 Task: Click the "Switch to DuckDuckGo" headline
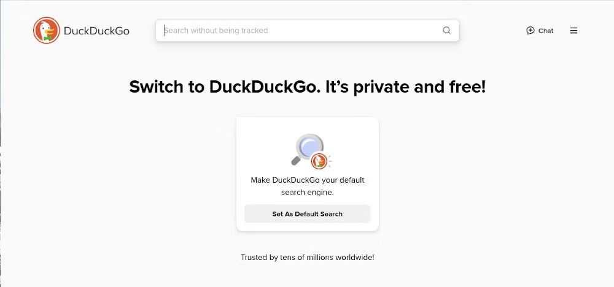[x=308, y=87]
